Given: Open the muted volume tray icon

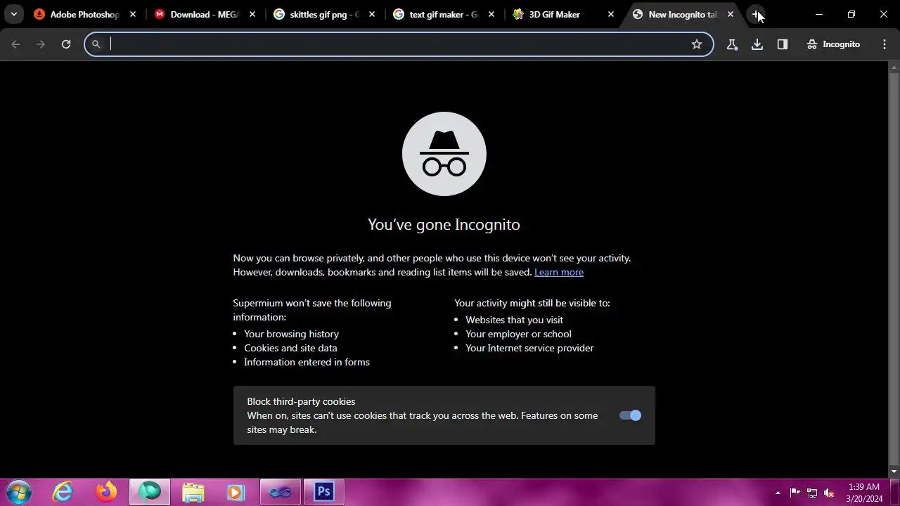Looking at the screenshot, I should click(830, 493).
